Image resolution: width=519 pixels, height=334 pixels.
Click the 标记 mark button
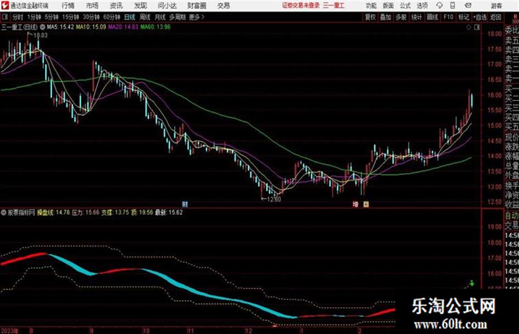(x=464, y=17)
